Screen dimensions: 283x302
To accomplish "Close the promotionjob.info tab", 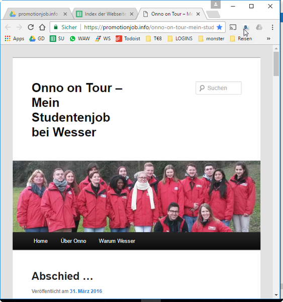I will [x=65, y=14].
